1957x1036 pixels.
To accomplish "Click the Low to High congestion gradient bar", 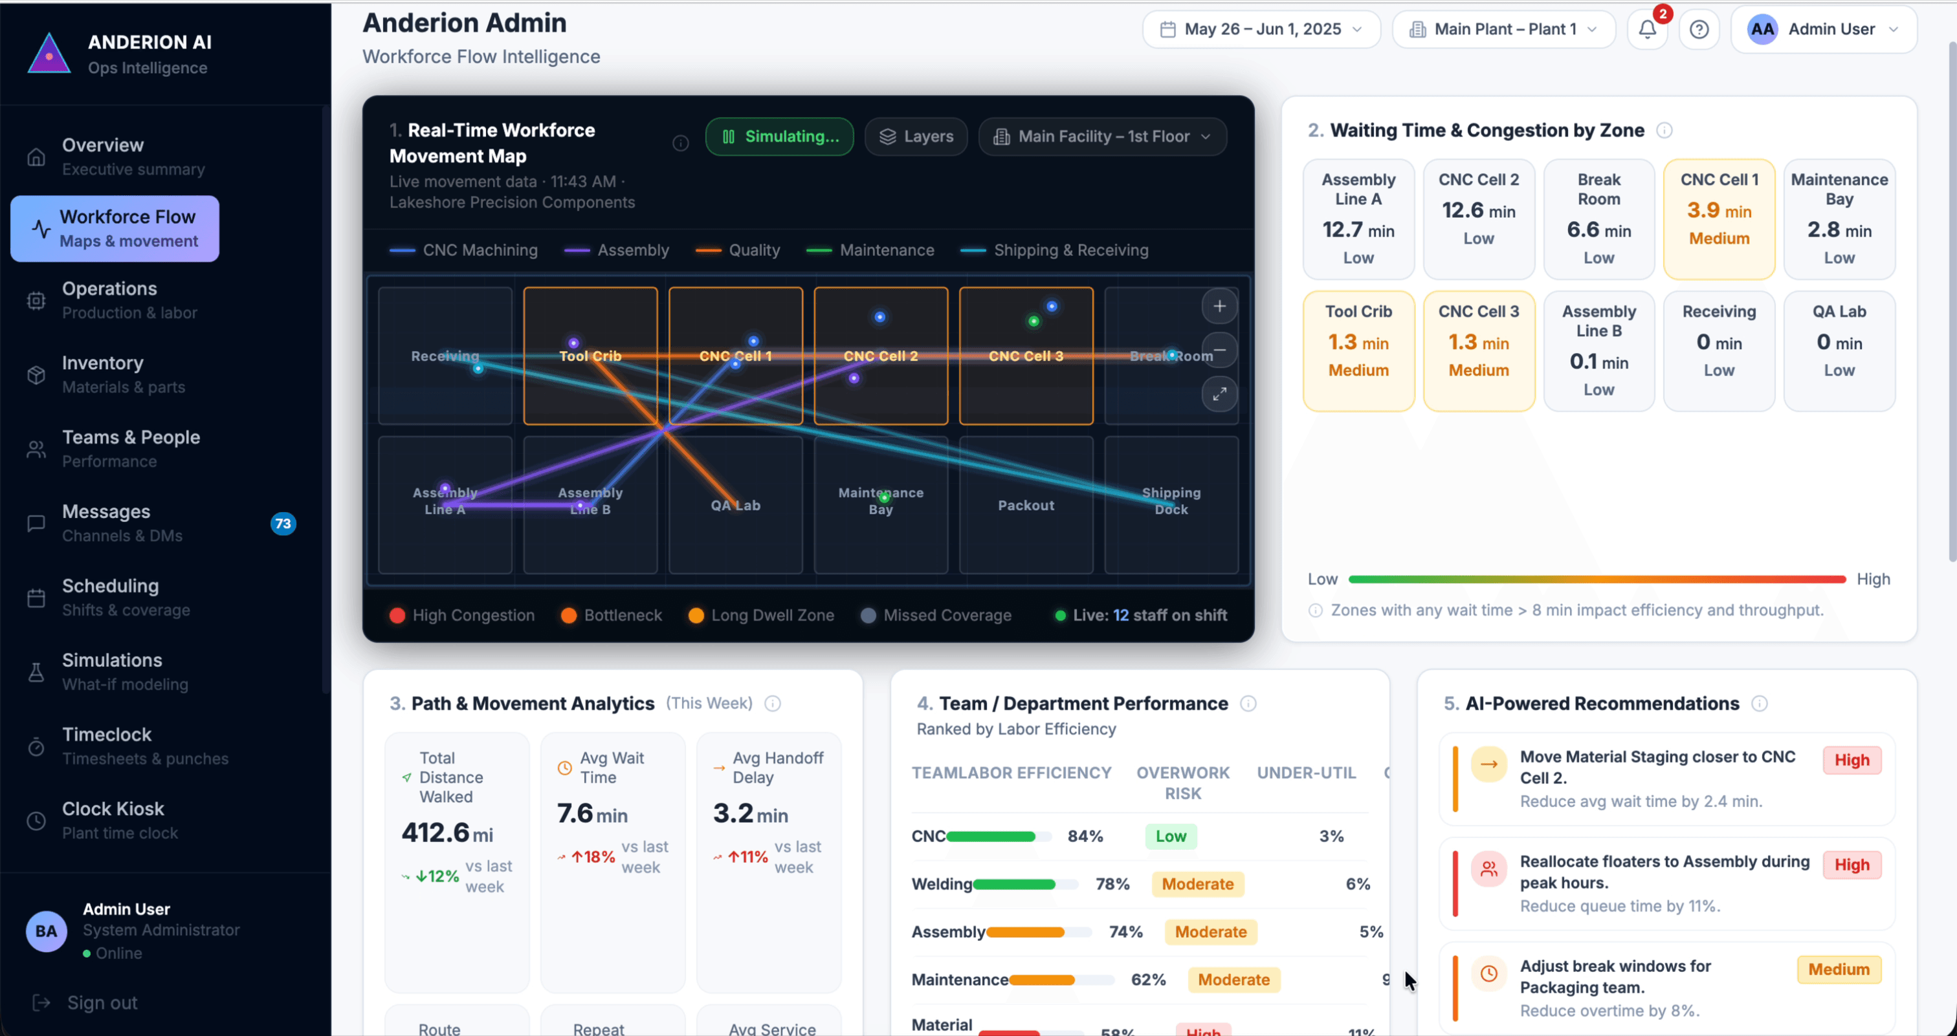I will tap(1597, 579).
